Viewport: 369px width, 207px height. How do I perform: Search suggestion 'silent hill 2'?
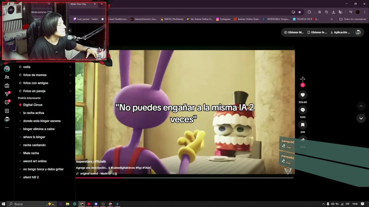(x=31, y=177)
